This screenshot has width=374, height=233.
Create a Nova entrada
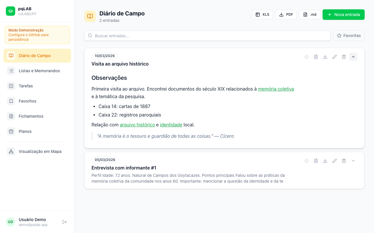[343, 14]
